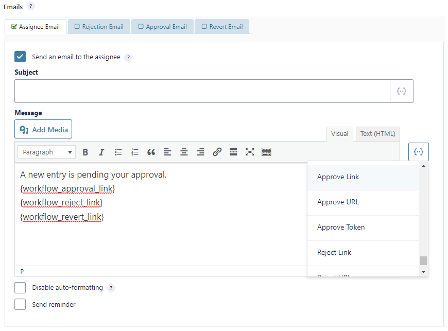Screen dimensions: 448x331
Task: Open the Paragraph format dropdown
Action: 46,152
